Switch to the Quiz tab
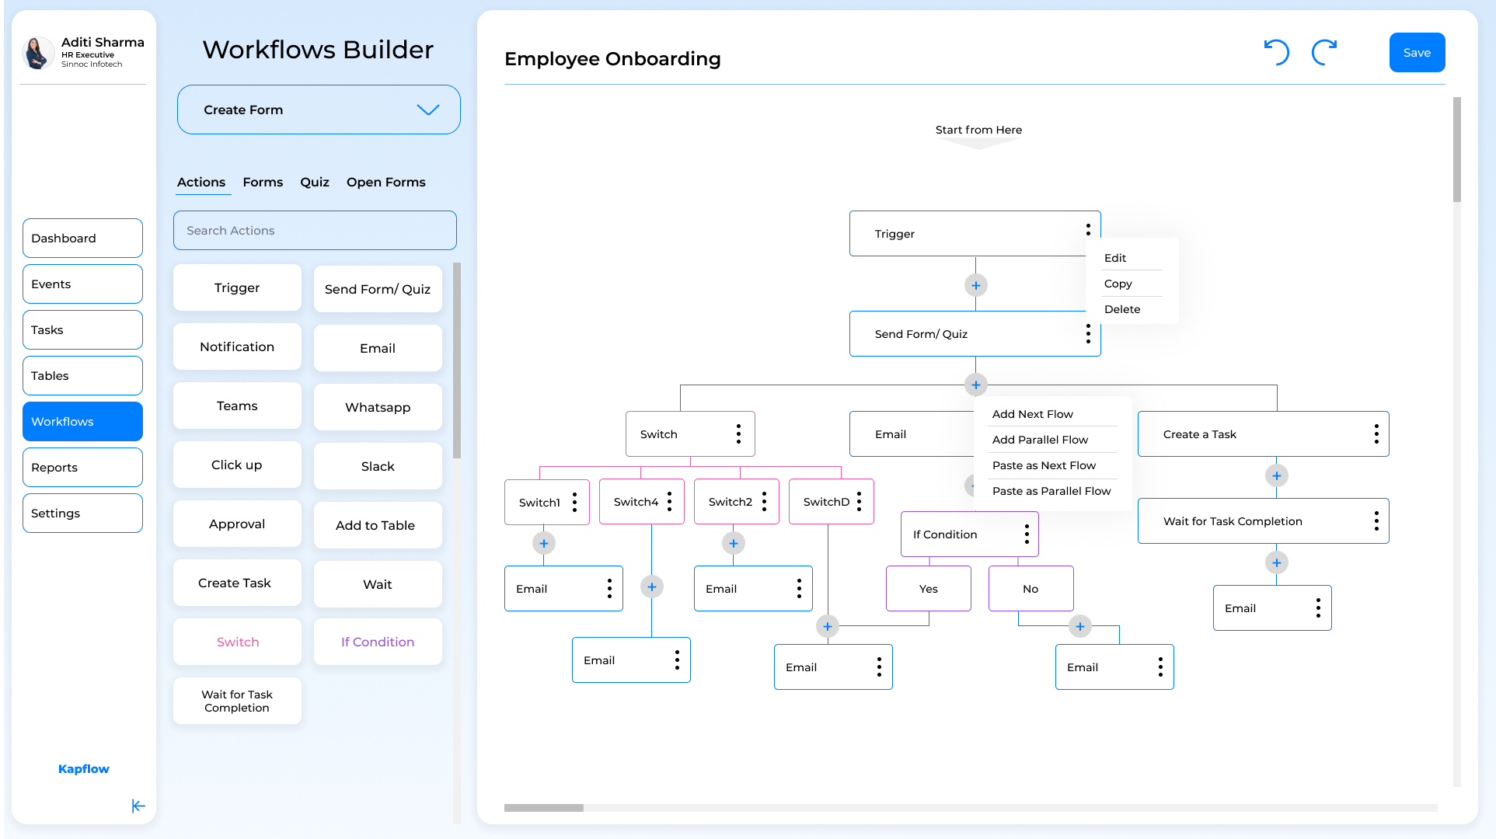This screenshot has width=1496, height=839. coord(315,182)
